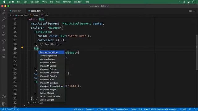Click errors and warnings count in status bar
This screenshot has width=198, height=111.
click(9, 109)
